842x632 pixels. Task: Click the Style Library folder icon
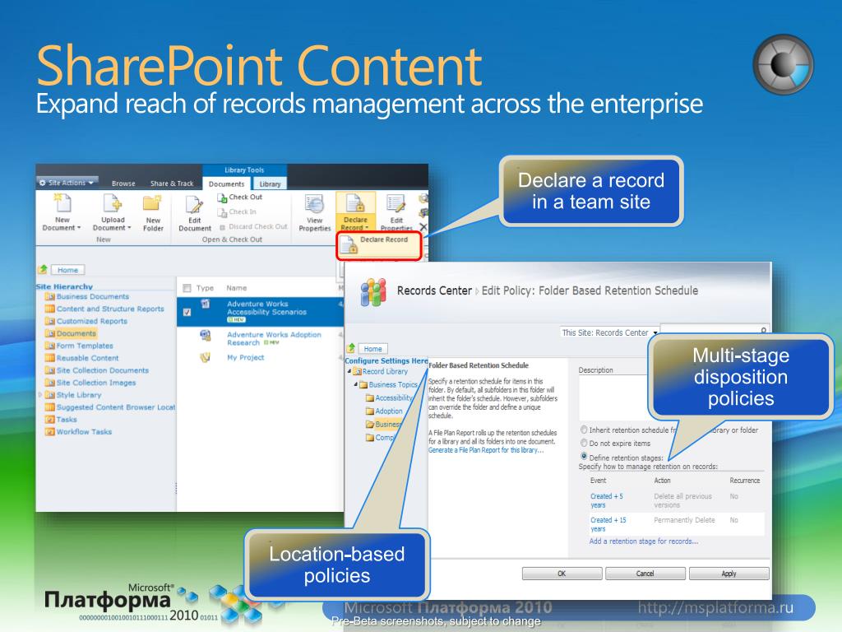(x=50, y=395)
